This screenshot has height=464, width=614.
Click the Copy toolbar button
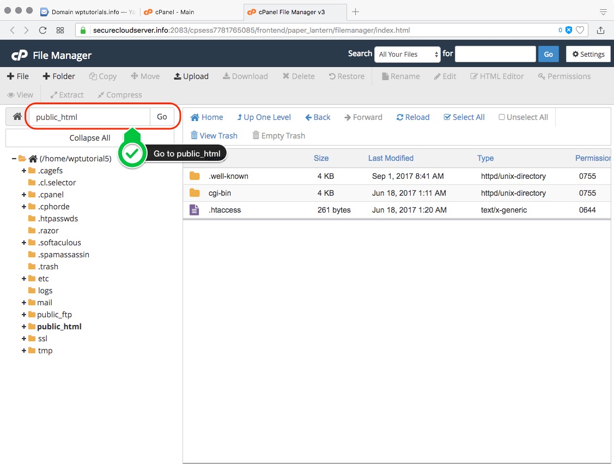(103, 76)
